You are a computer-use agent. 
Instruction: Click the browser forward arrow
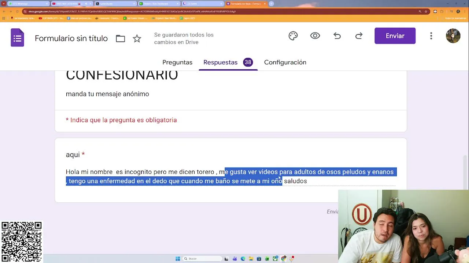click(11, 11)
